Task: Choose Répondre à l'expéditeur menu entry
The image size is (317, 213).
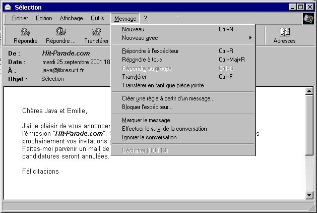Action: click(150, 51)
